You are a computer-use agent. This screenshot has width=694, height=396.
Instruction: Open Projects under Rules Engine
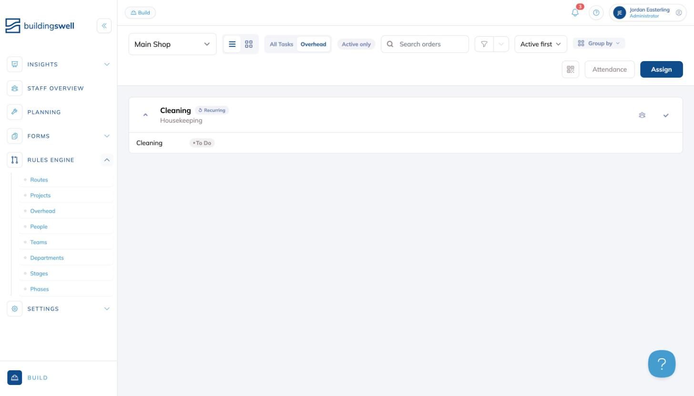pyautogui.click(x=40, y=196)
